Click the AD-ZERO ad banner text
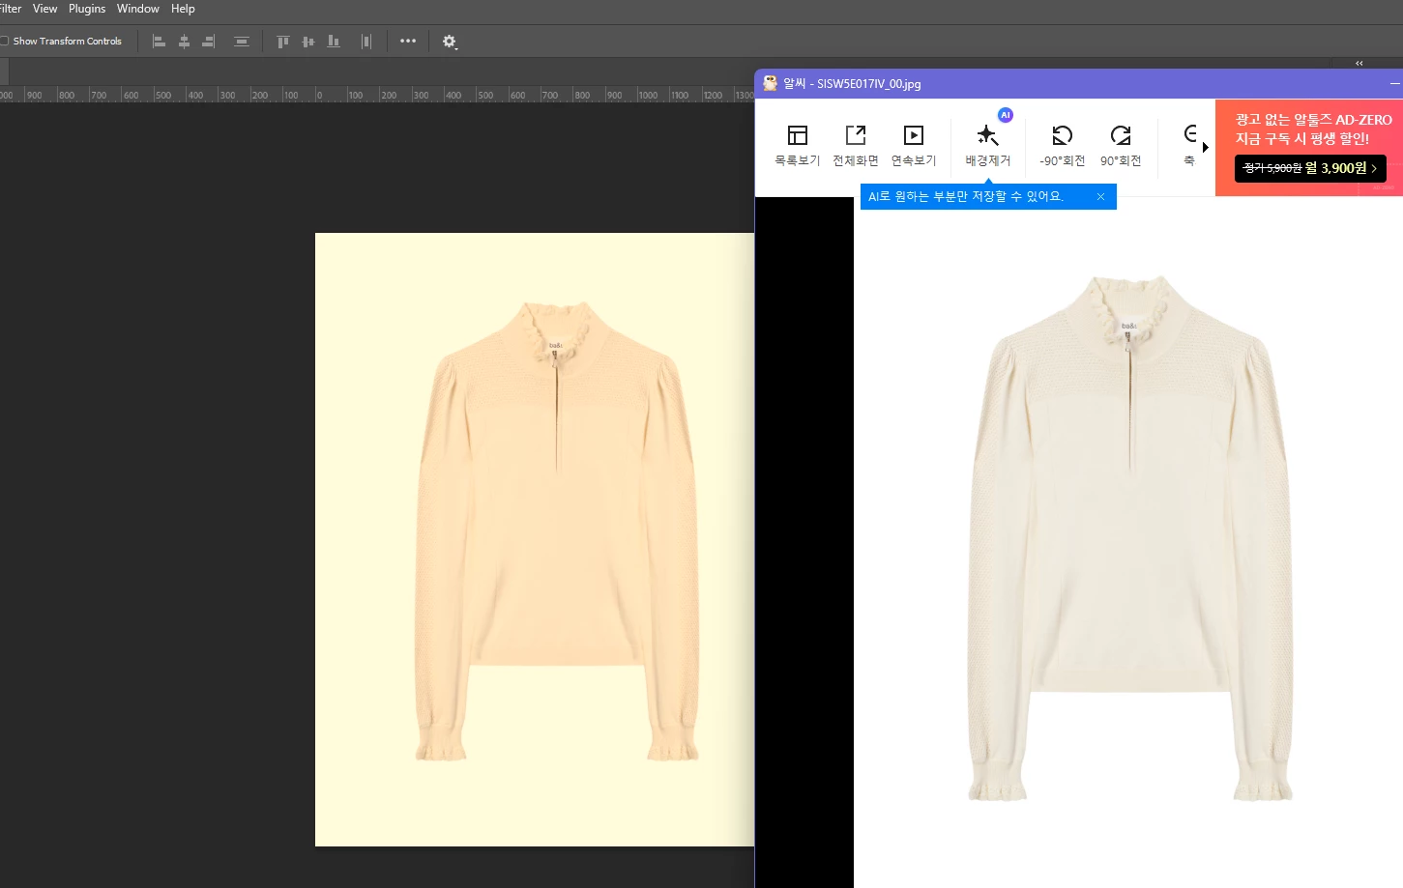This screenshot has width=1403, height=888. click(1313, 129)
